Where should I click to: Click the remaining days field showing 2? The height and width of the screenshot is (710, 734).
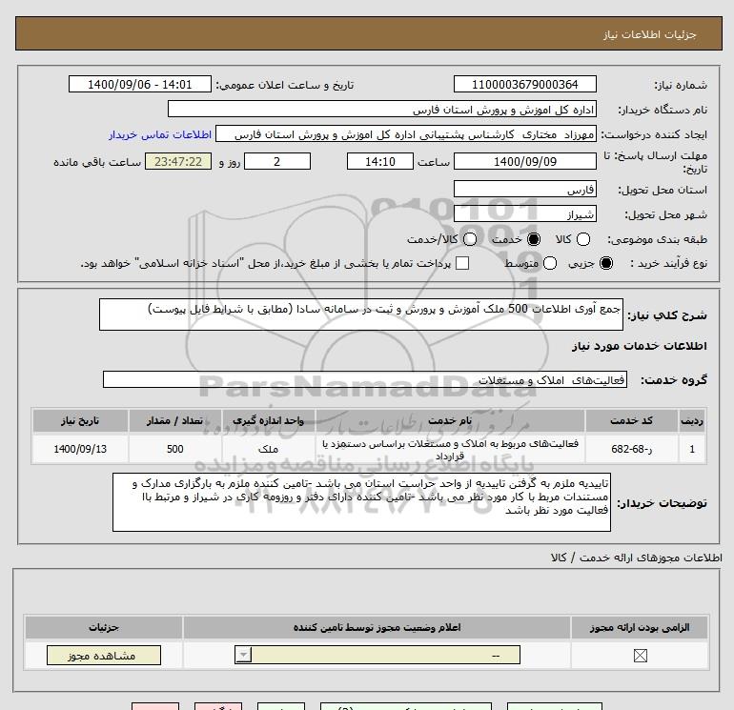pos(277,161)
